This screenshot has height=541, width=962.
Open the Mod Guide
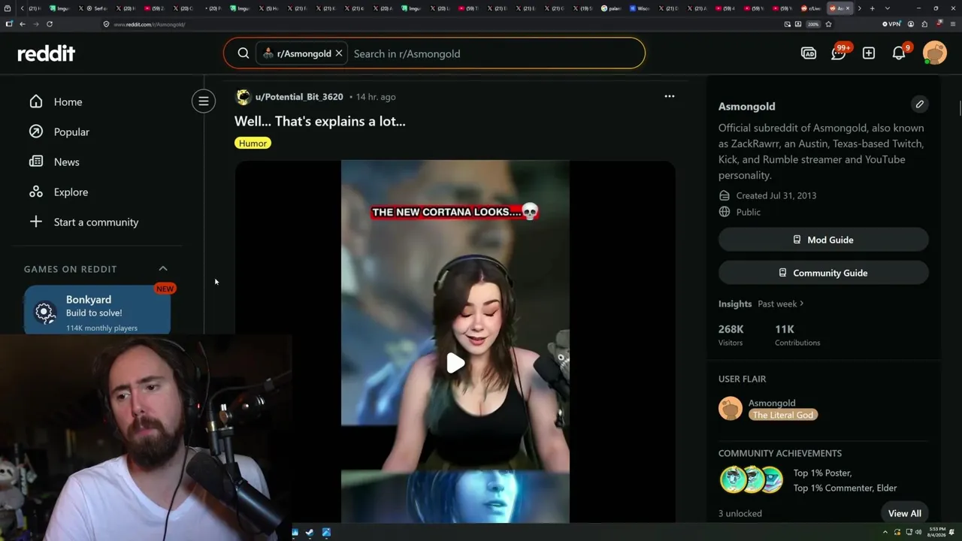coord(824,240)
